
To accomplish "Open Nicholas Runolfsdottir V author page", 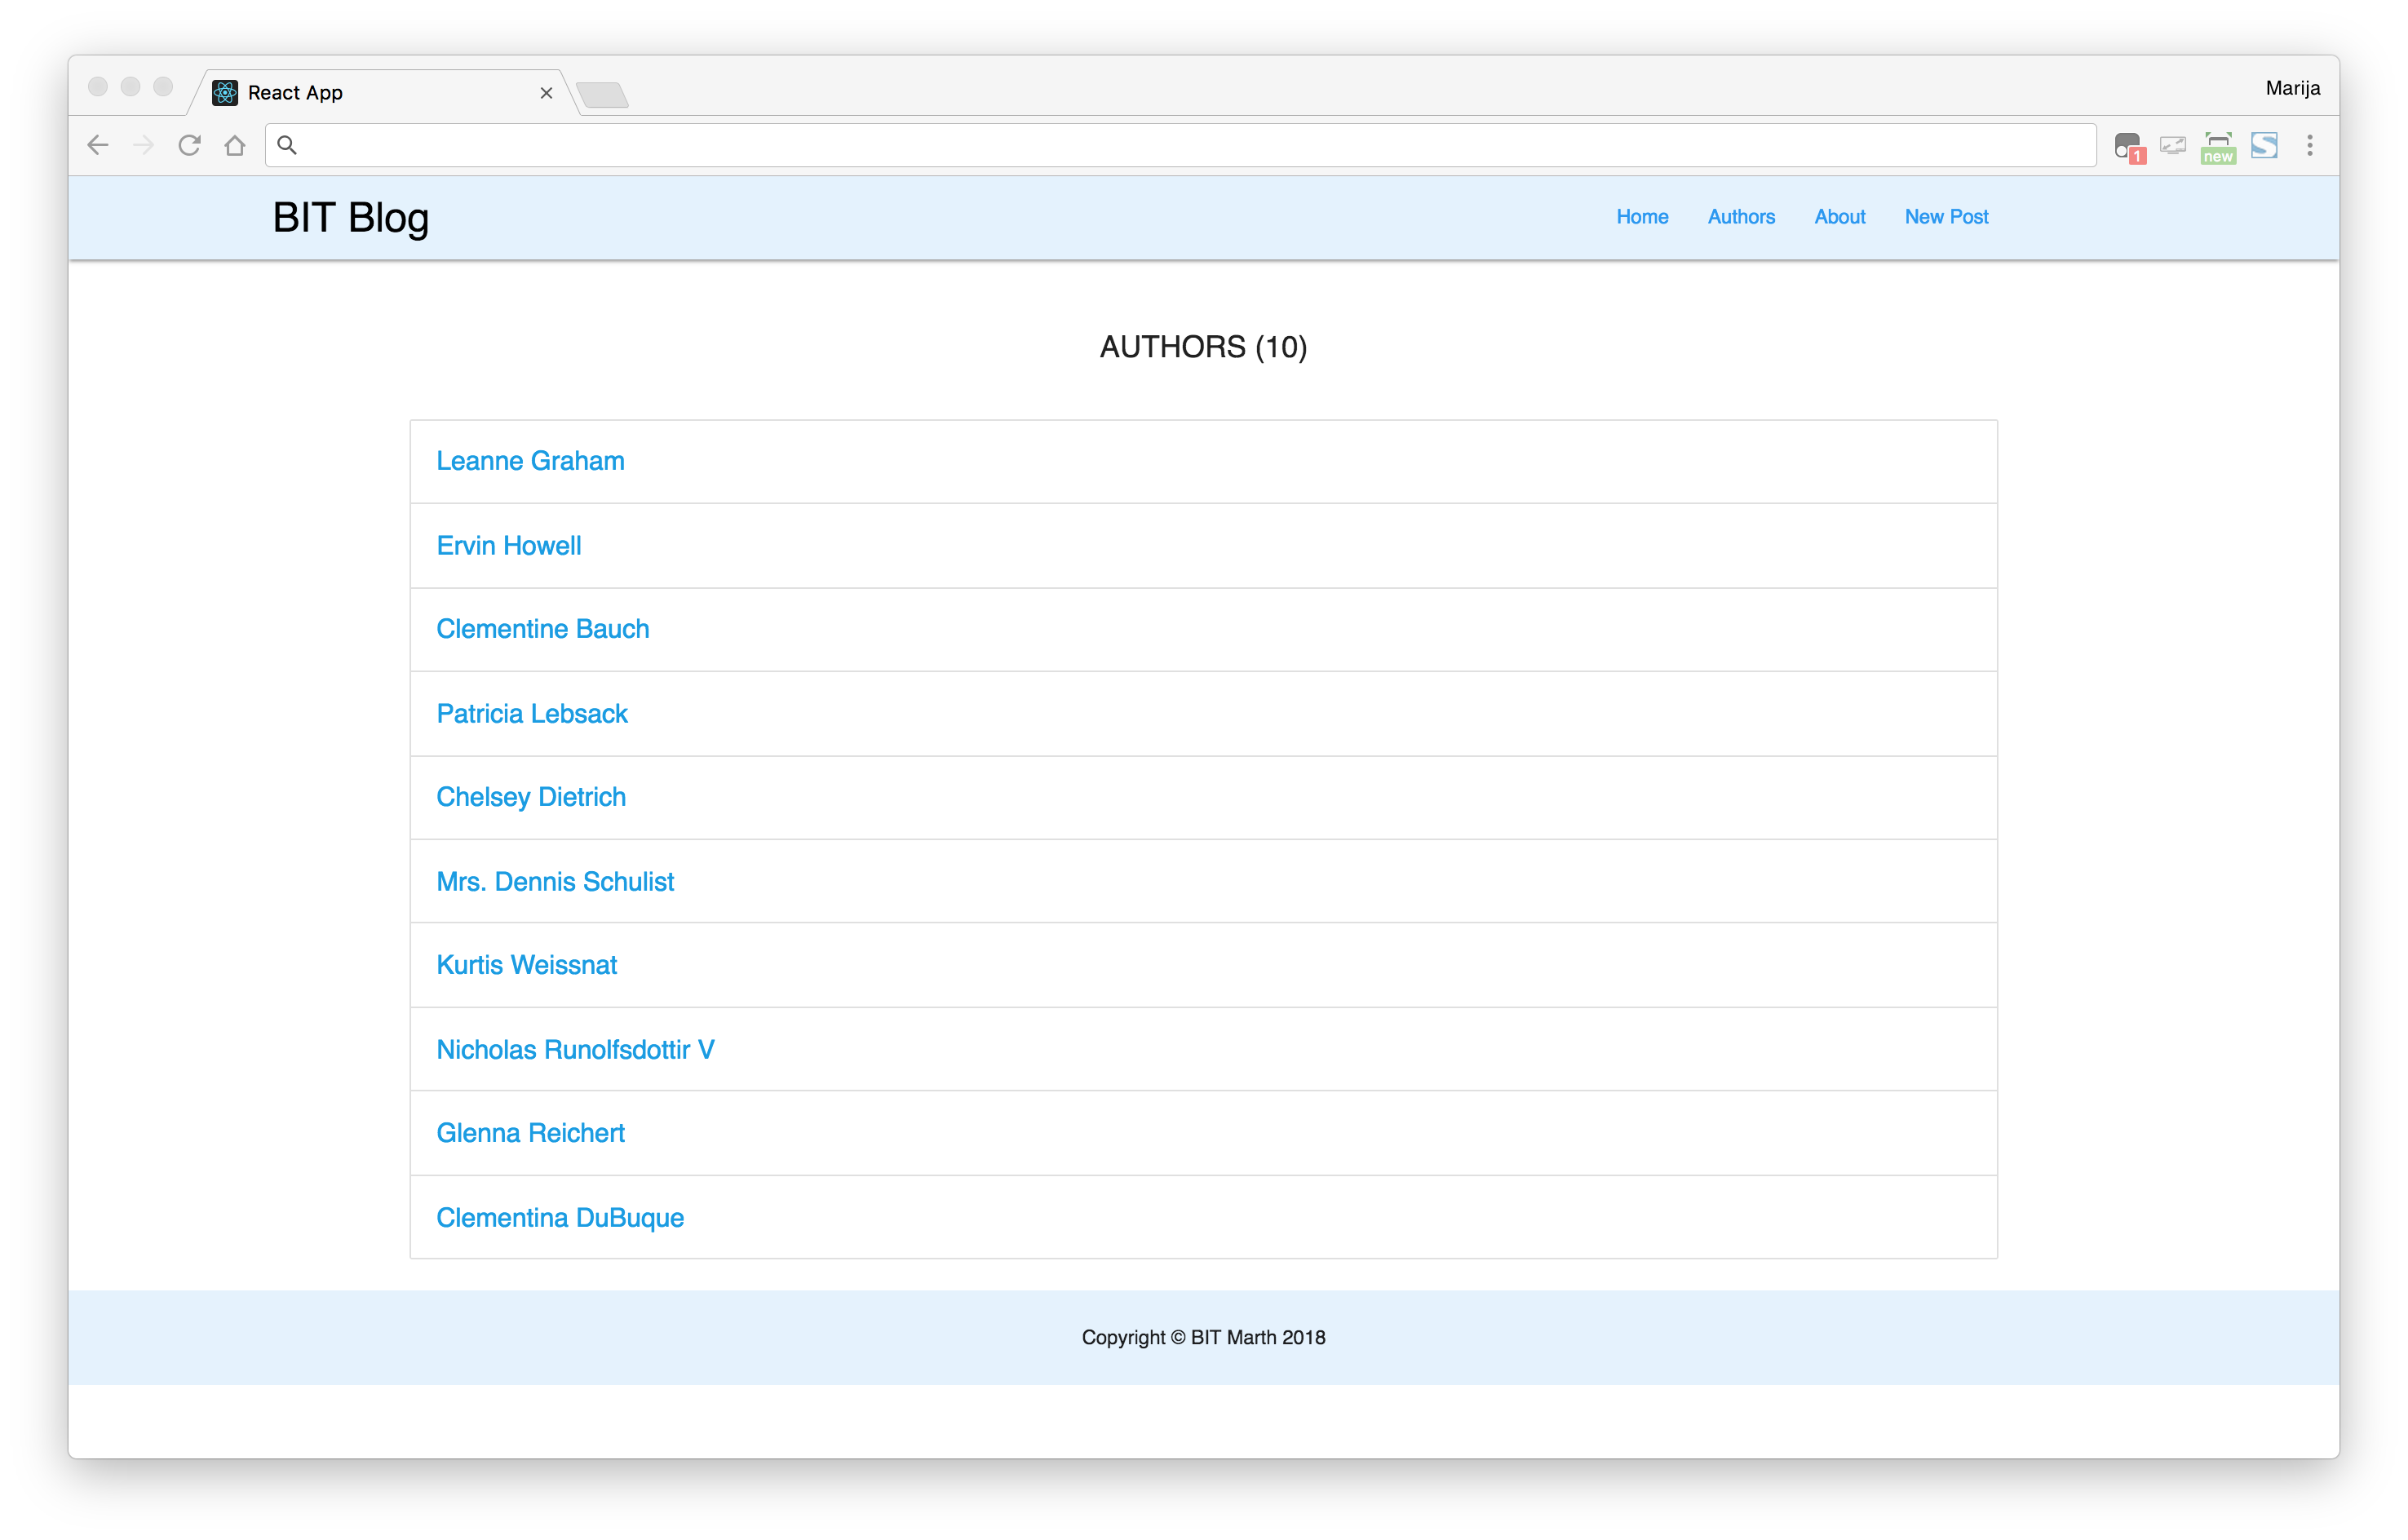I will click(x=575, y=1050).
